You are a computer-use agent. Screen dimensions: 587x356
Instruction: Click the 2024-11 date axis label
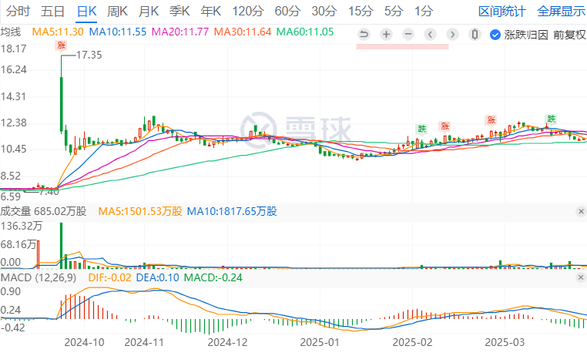(144, 342)
